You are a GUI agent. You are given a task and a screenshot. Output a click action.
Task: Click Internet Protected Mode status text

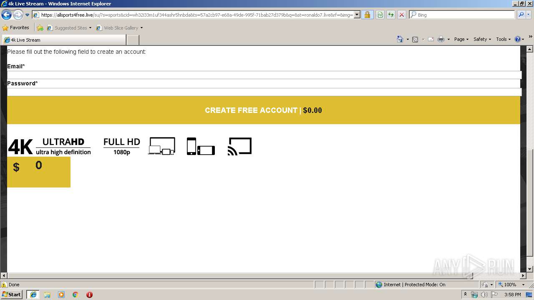click(414, 285)
